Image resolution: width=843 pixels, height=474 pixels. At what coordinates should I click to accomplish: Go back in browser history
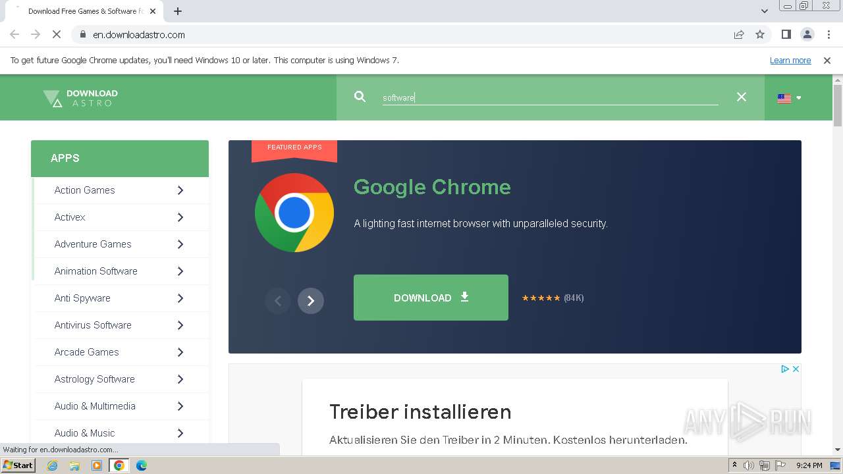(x=14, y=34)
